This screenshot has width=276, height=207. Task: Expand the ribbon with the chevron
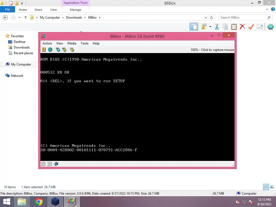[x=267, y=9]
